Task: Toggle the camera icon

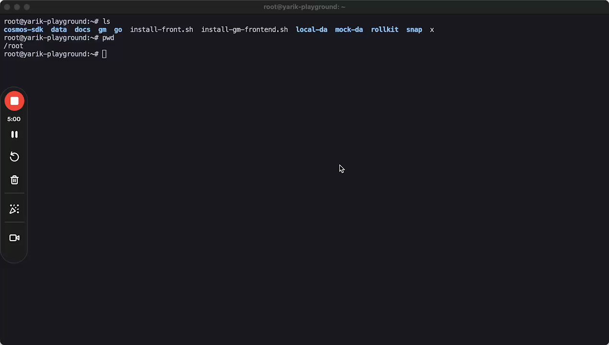Action: pos(14,238)
